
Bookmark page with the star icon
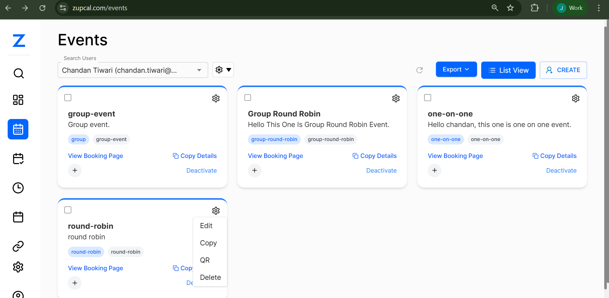tap(510, 8)
